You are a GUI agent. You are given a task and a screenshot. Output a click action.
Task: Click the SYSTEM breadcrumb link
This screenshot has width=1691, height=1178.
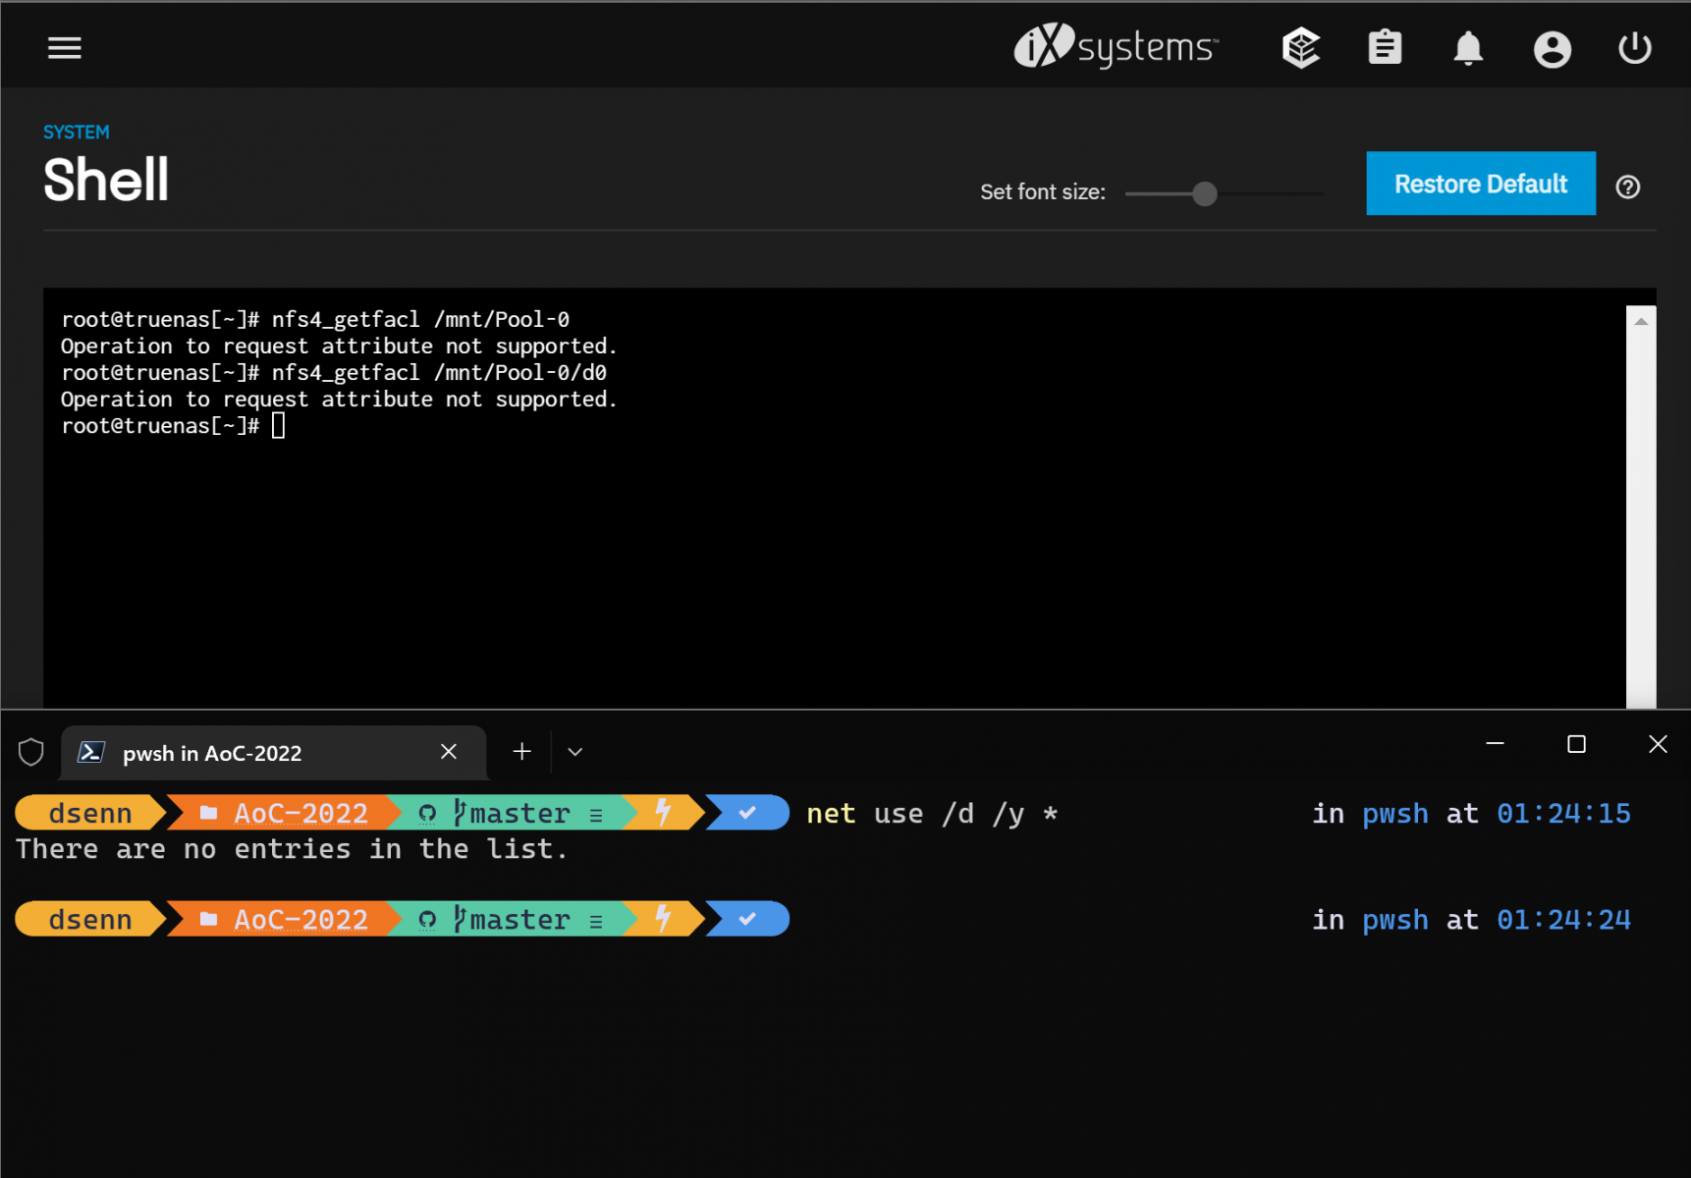[x=76, y=132]
